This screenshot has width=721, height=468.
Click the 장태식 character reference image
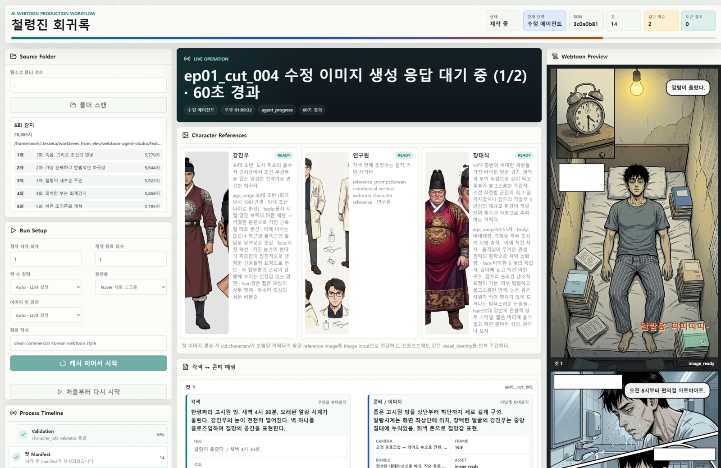pos(447,243)
